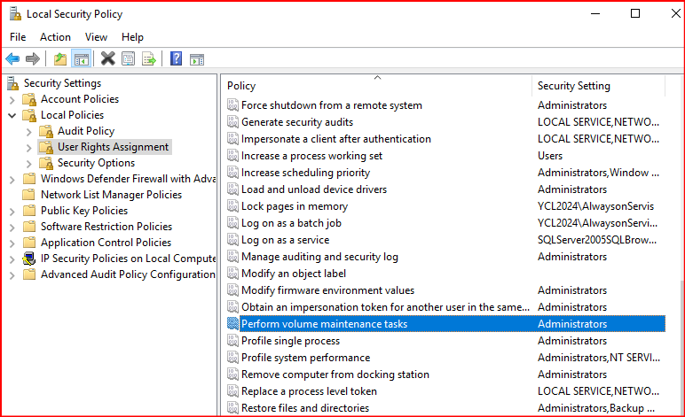Click the blue Help question mark icon
This screenshot has height=417, width=685.
click(x=177, y=59)
